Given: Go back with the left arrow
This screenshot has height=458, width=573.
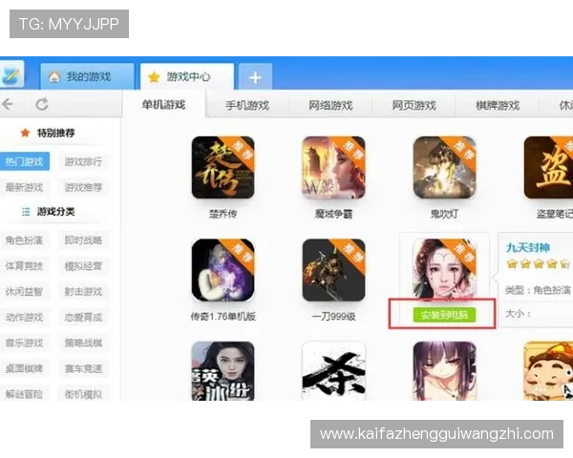Looking at the screenshot, I should tap(8, 104).
